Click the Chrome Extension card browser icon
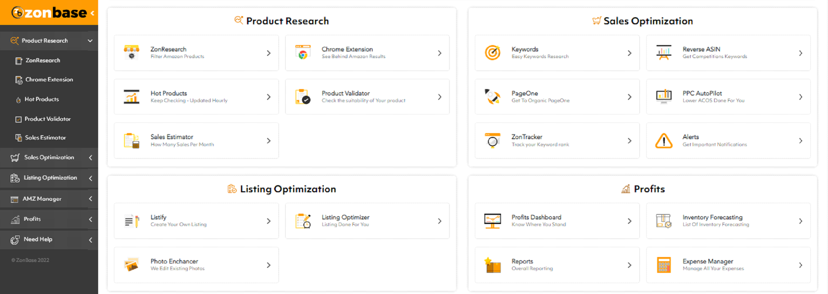This screenshot has width=828, height=294. point(303,53)
